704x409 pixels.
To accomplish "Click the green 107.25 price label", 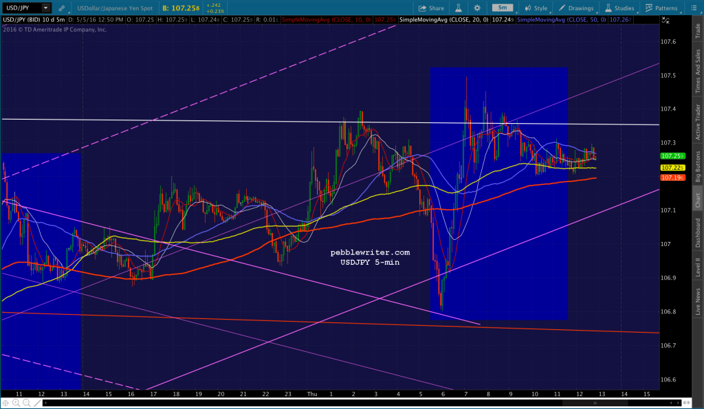I will (672, 156).
